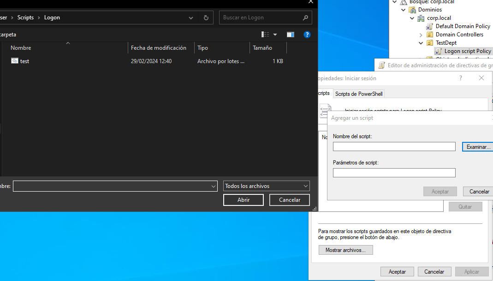Sort files by Tamaño column
The height and width of the screenshot is (281, 493).
tap(268, 48)
